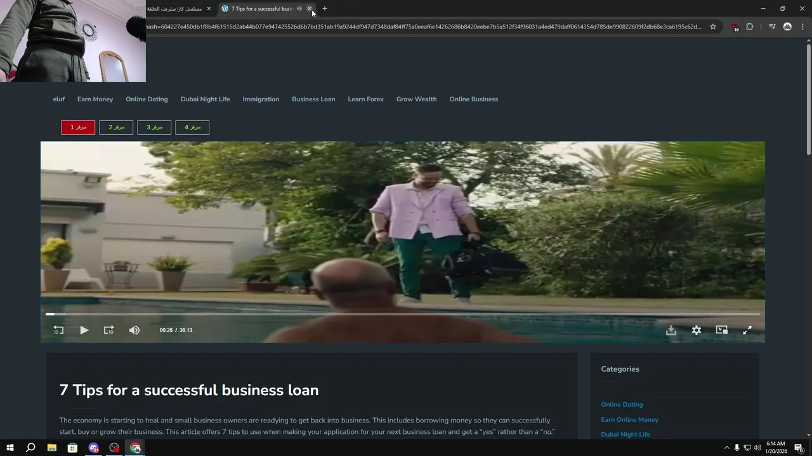The width and height of the screenshot is (812, 456).
Task: Switch to server 3 button
Action: pos(154,127)
